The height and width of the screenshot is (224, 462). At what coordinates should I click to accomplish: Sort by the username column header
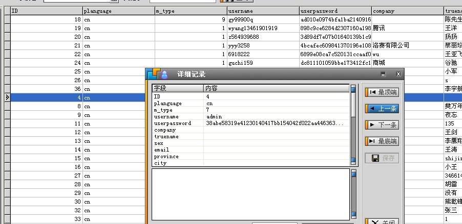coord(263,11)
